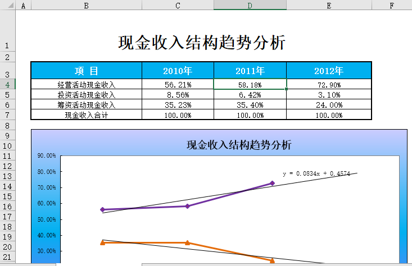Viewport: 412px width, 266px height.
Task: Select the purple diamond marker for 2010
Action: (102, 209)
